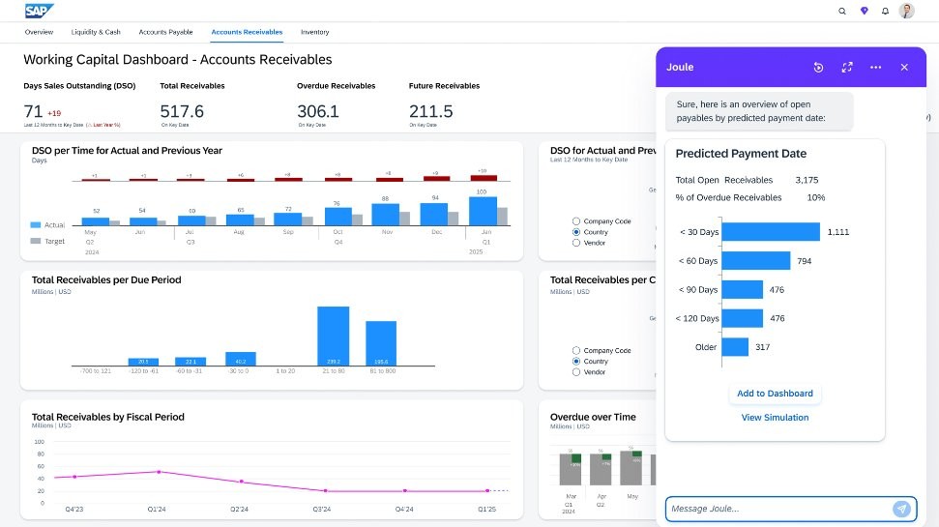
Task: Send the message to Joule
Action: 900,509
